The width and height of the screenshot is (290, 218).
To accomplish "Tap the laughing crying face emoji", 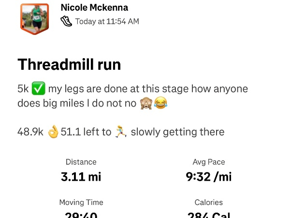I will pos(160,103).
